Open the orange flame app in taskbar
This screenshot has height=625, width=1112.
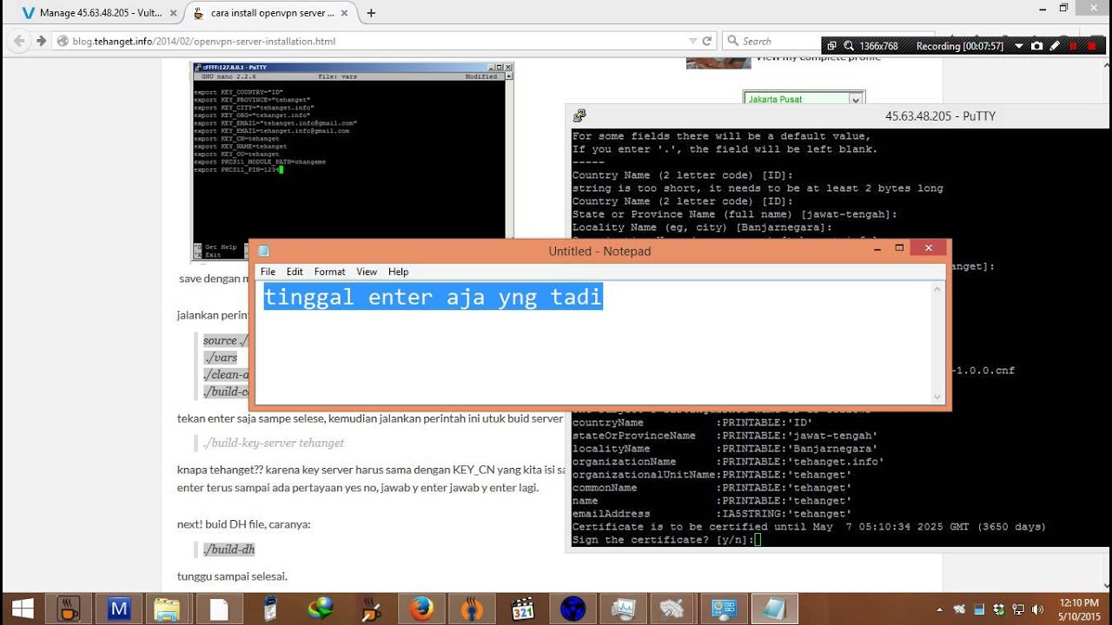(472, 609)
